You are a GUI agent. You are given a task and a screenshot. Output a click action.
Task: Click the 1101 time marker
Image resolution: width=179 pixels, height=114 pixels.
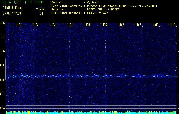19,25
